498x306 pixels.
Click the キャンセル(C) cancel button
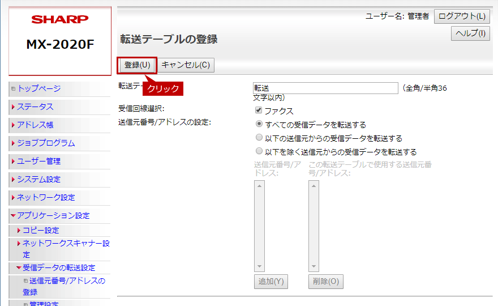click(186, 65)
